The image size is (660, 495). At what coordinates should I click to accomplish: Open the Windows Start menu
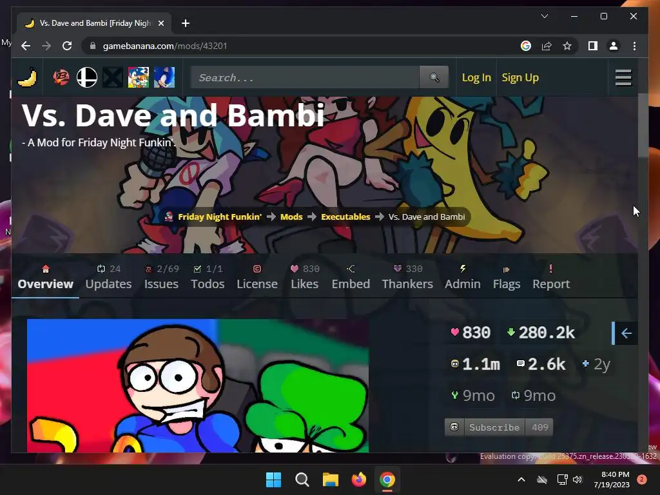pos(273,480)
